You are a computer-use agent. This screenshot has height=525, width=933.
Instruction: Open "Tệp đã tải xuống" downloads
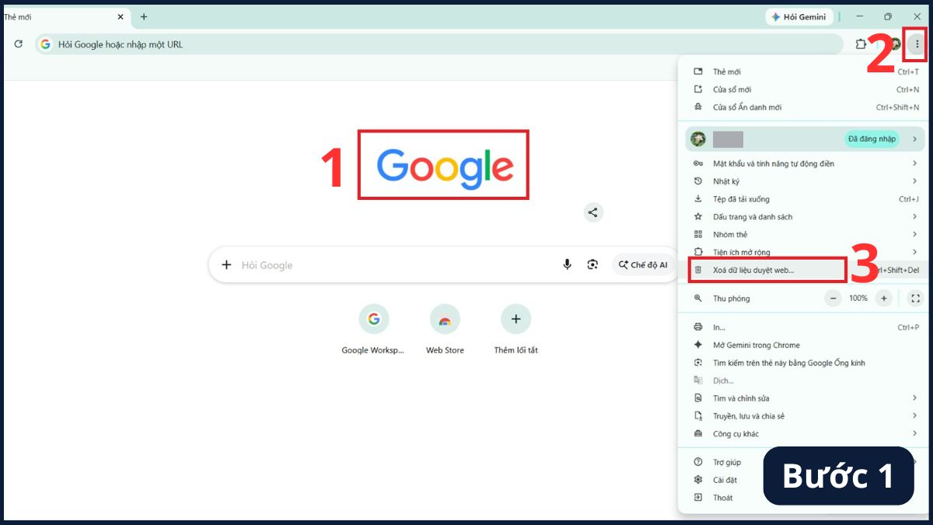[805, 199]
